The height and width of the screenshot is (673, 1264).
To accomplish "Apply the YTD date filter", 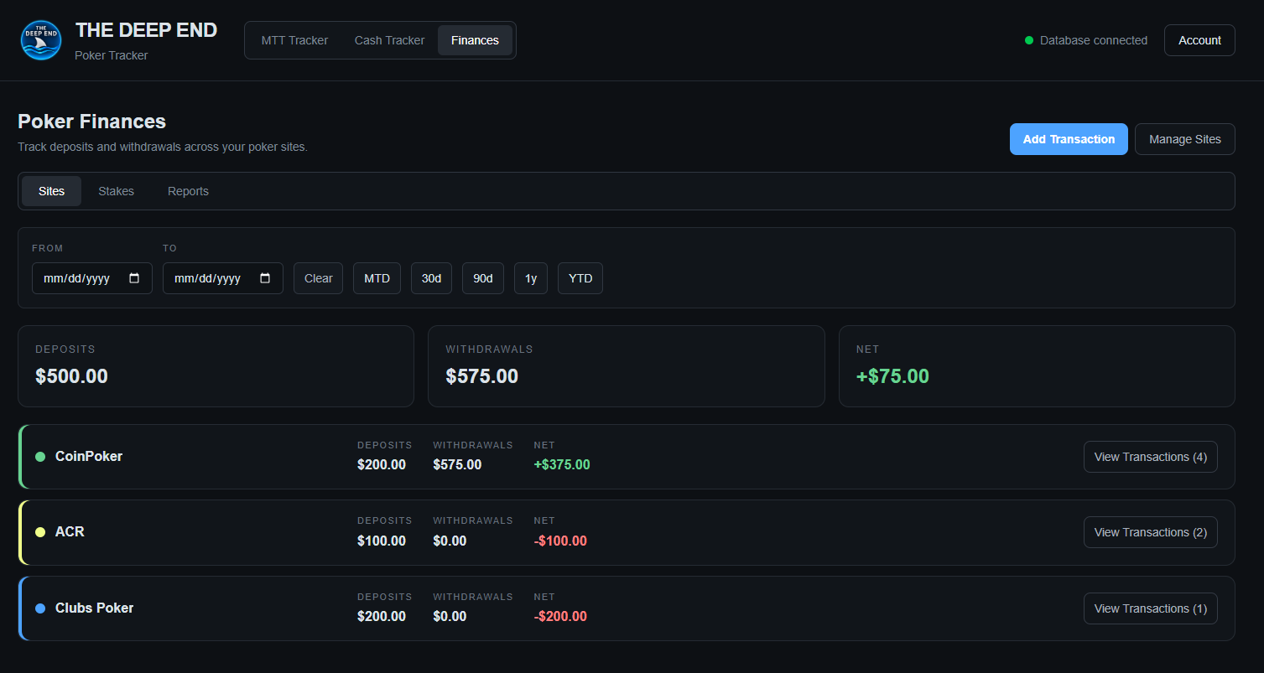I will (580, 278).
